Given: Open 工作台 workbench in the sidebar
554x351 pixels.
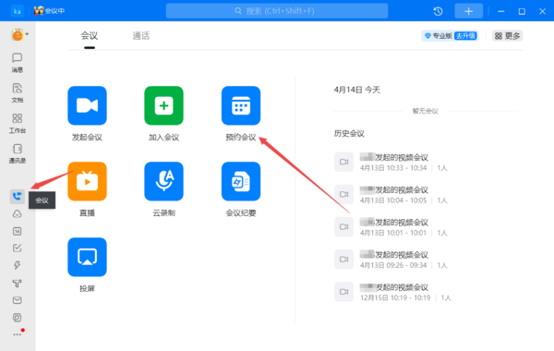Looking at the screenshot, I should coord(17,124).
